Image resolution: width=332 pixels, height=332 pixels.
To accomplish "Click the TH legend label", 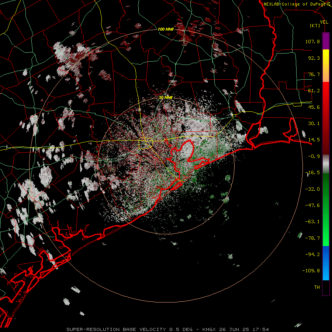I will tap(317, 287).
